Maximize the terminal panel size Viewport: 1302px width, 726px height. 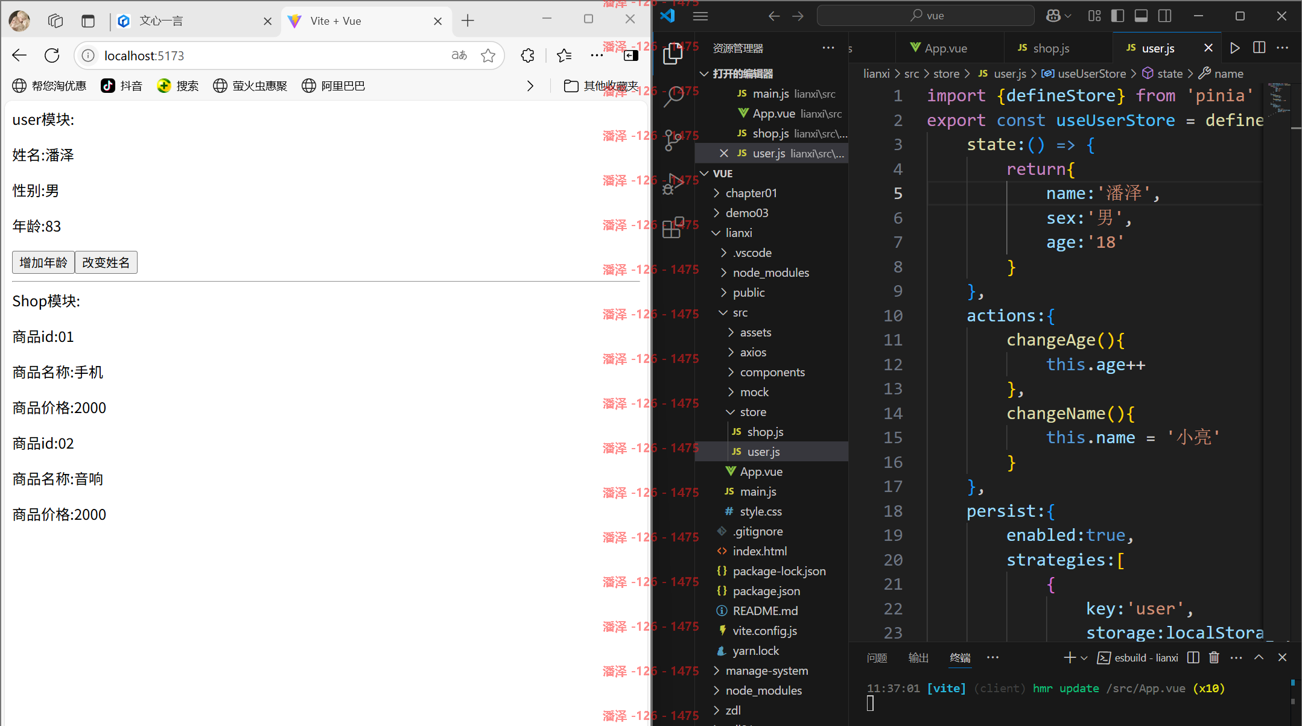point(1259,658)
